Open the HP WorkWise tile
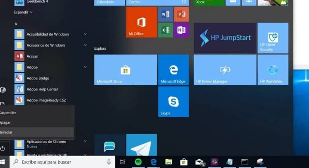 [x=273, y=70]
